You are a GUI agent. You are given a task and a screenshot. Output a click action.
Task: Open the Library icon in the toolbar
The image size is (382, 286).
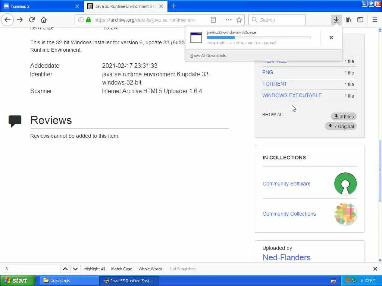(x=348, y=20)
